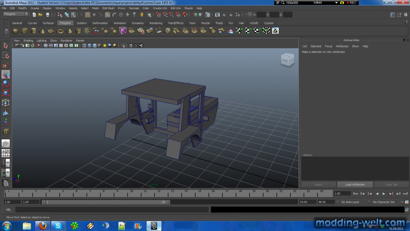This screenshot has height=231, width=410.
Task: Create a new scene file
Action: [x=34, y=15]
